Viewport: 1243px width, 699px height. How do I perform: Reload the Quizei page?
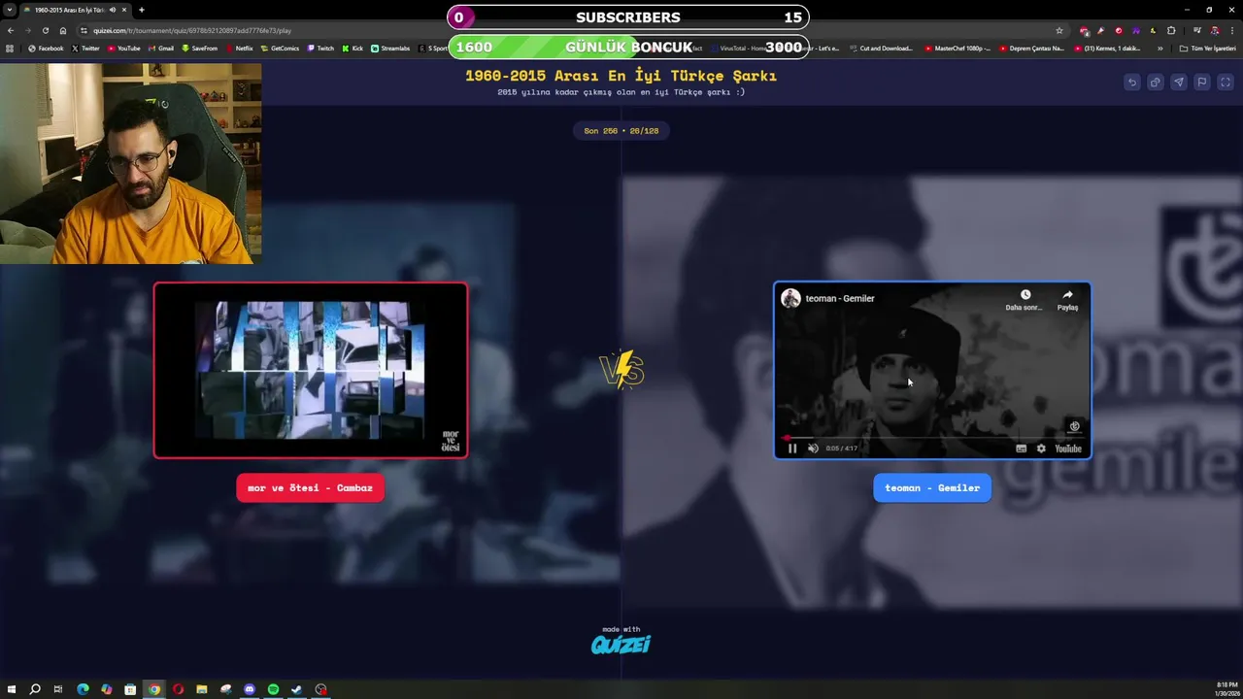[45, 30]
